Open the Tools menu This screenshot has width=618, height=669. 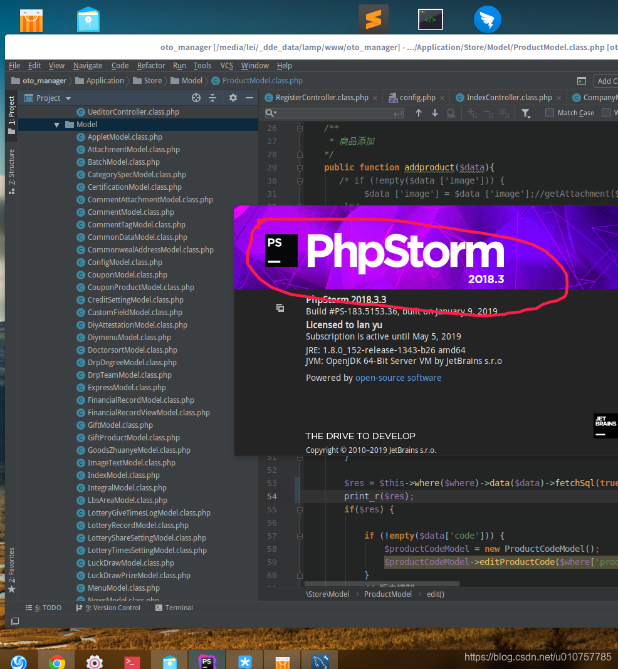202,66
